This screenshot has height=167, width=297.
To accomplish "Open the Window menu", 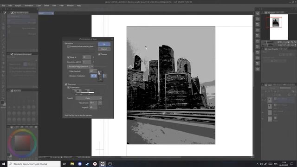I will pyautogui.click(x=70, y=6).
